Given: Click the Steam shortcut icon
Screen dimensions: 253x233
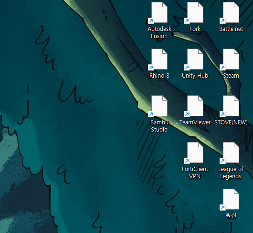Looking at the screenshot, I should tap(230, 60).
